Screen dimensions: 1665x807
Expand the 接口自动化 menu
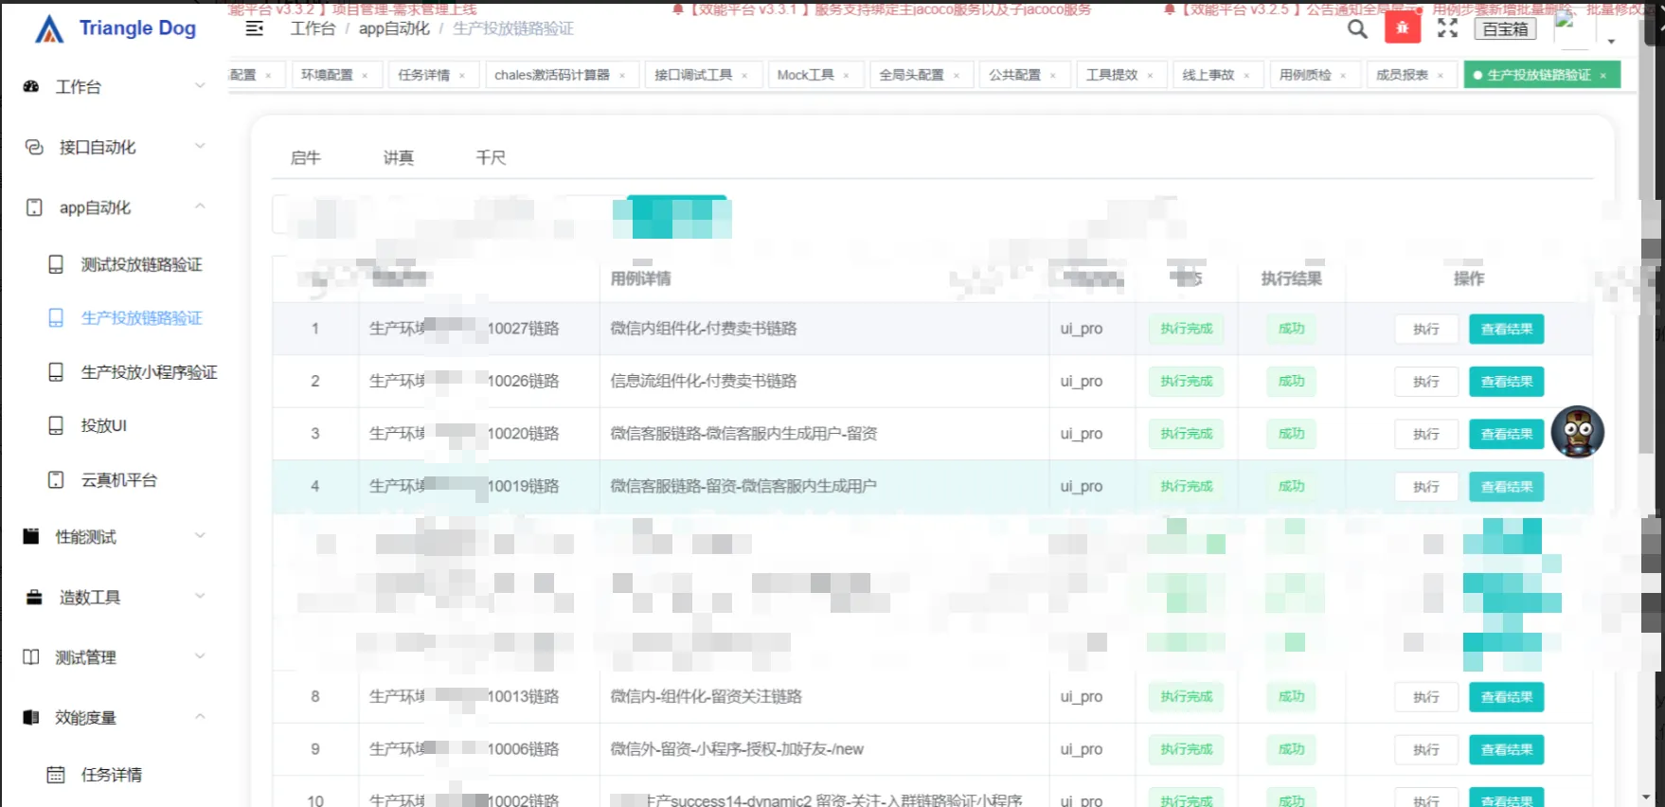[114, 147]
